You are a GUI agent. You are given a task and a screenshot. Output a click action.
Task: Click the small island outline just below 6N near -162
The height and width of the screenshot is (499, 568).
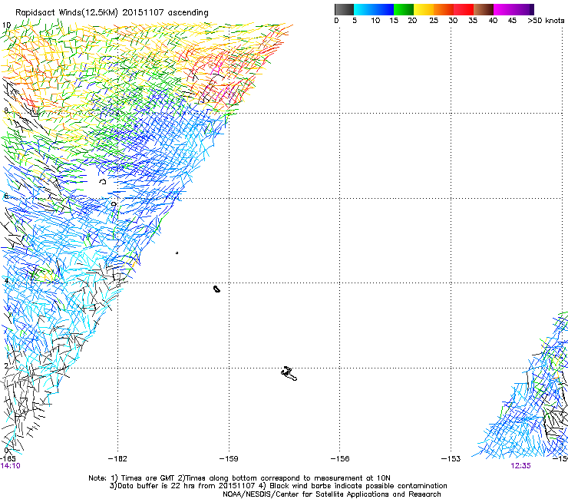(x=114, y=204)
